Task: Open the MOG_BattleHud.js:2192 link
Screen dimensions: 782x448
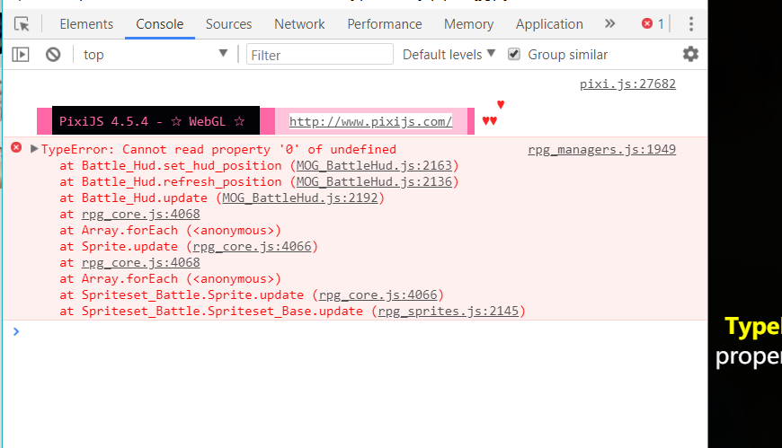Action: pos(299,198)
